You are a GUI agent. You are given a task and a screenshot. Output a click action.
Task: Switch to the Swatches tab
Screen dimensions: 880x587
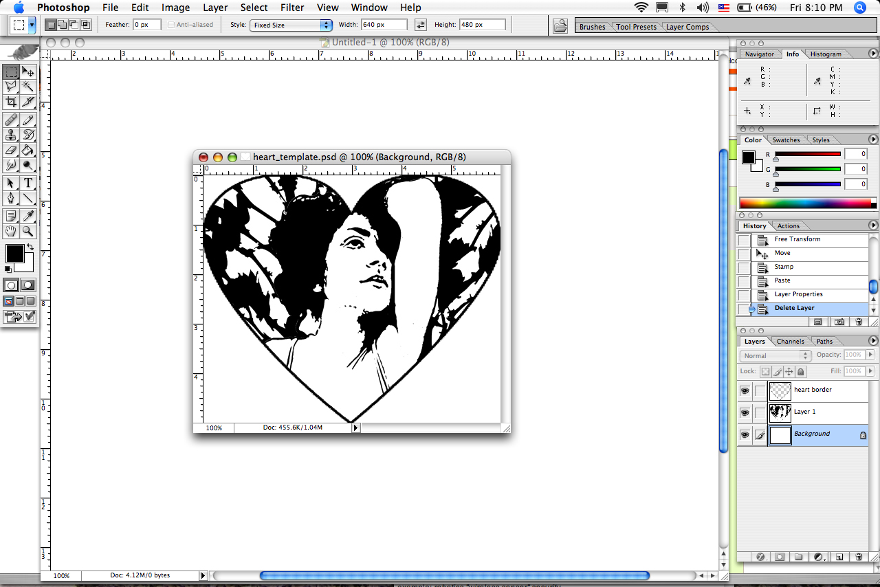click(786, 140)
